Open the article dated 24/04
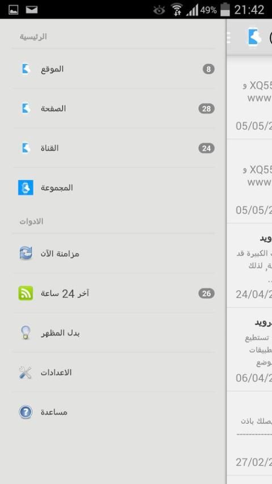Screen dimensions: 272x484 point(249,265)
